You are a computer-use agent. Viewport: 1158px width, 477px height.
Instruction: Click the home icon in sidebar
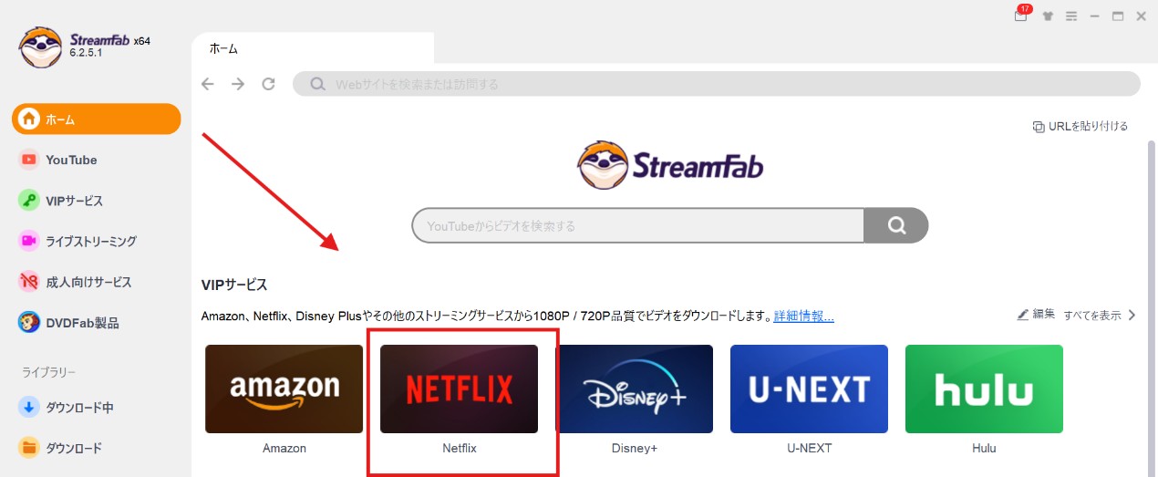coord(29,119)
